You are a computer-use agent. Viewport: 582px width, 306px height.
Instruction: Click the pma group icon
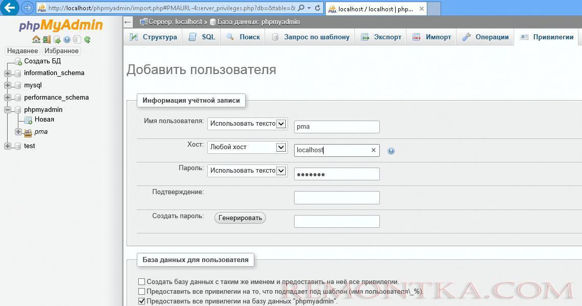point(28,132)
